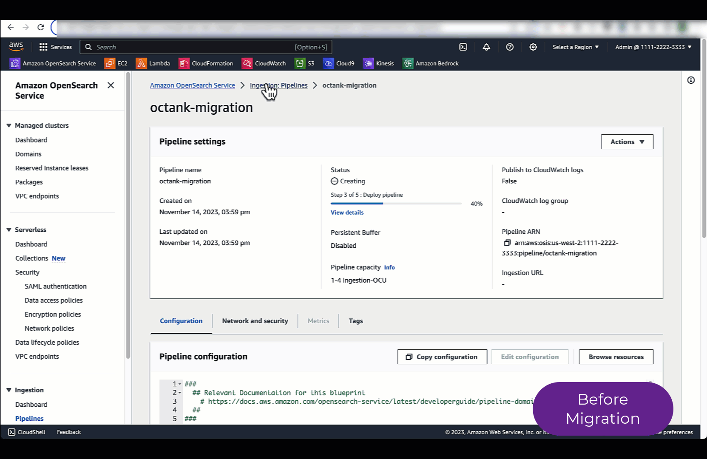The image size is (707, 459).
Task: Copy the Pipeline ARN with the copy icon
Action: pos(507,243)
